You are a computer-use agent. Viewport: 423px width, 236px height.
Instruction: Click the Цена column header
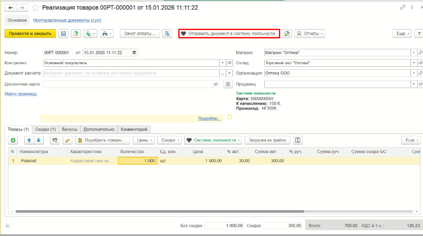tap(207, 152)
